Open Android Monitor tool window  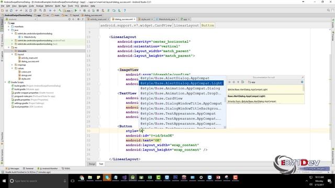(48, 169)
